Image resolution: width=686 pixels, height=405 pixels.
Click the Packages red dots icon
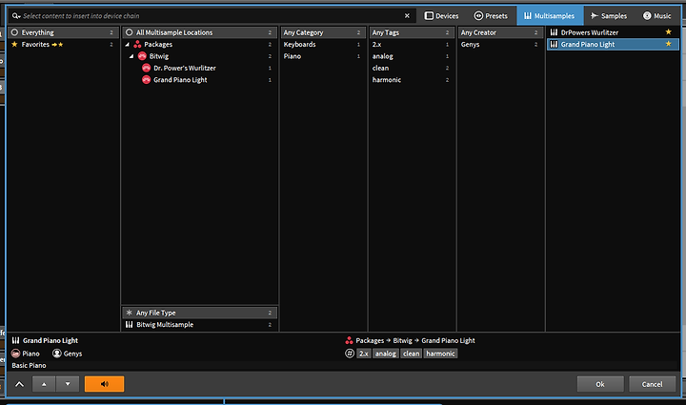coord(137,44)
